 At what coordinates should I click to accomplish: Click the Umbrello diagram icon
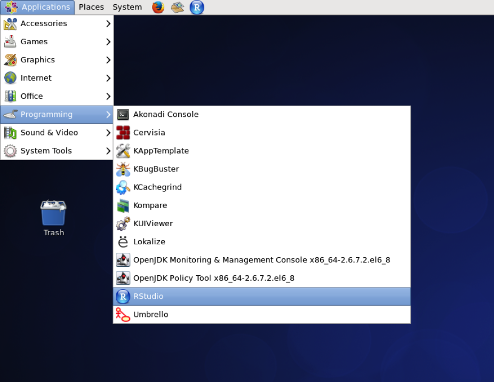(123, 315)
